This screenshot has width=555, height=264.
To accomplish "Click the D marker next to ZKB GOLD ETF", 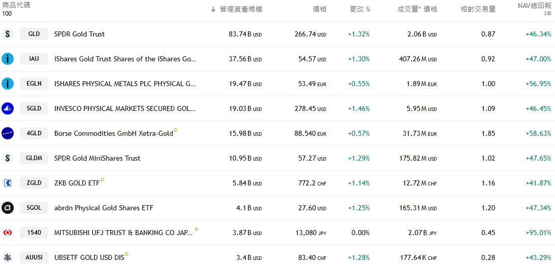I will point(103,180).
